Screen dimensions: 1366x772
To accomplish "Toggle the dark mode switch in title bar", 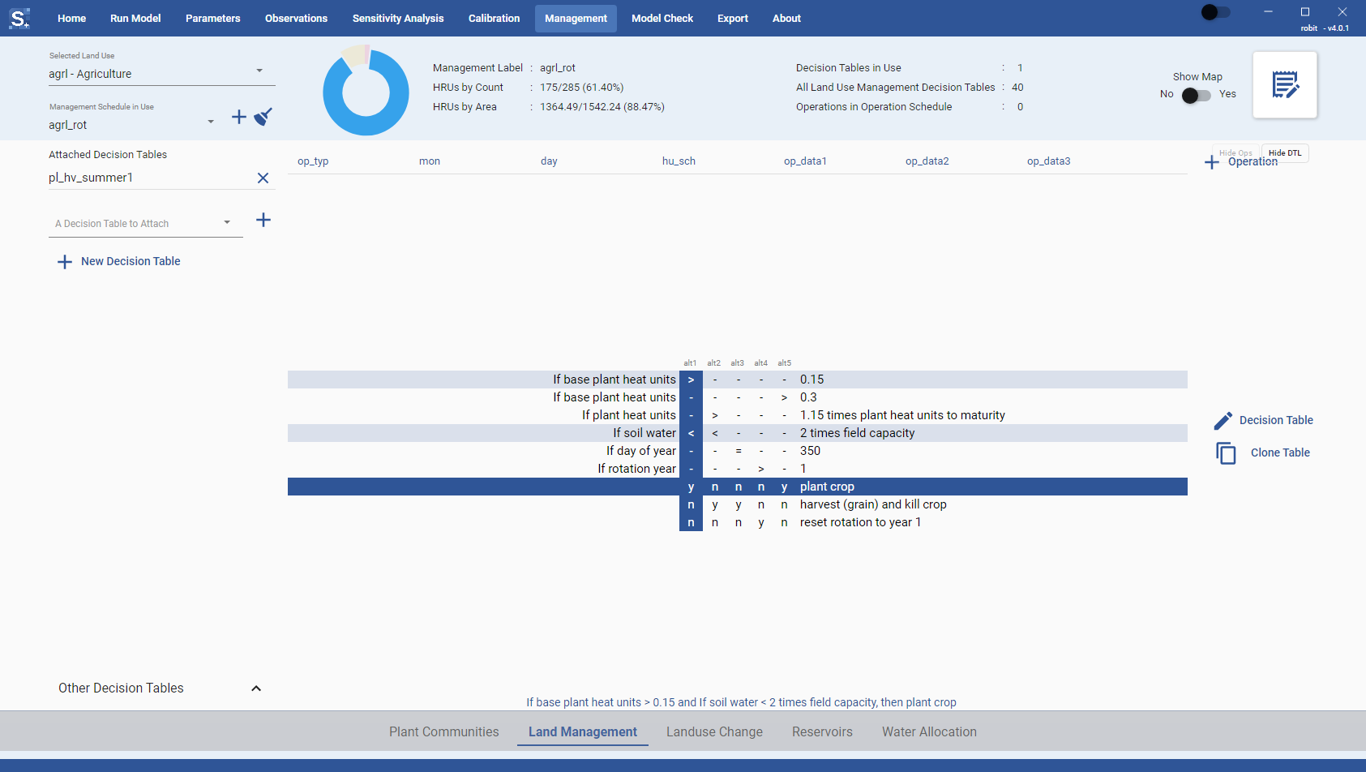I will pyautogui.click(x=1215, y=12).
